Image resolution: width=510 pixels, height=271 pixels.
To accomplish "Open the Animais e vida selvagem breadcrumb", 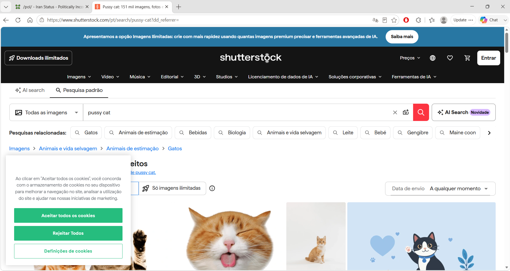I will click(x=68, y=149).
